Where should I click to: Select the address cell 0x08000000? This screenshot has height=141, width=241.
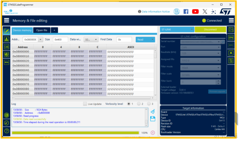[23, 52]
